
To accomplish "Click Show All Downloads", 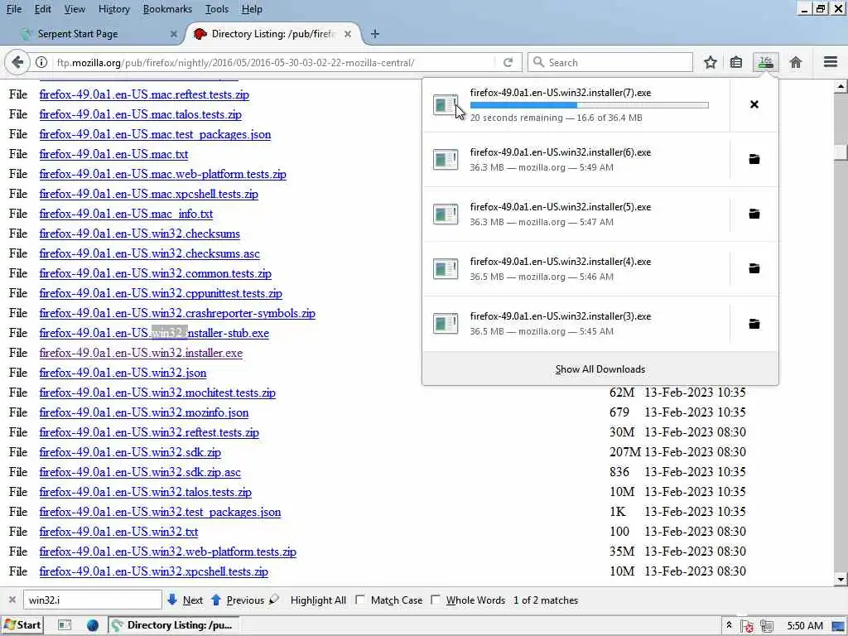I will (600, 369).
